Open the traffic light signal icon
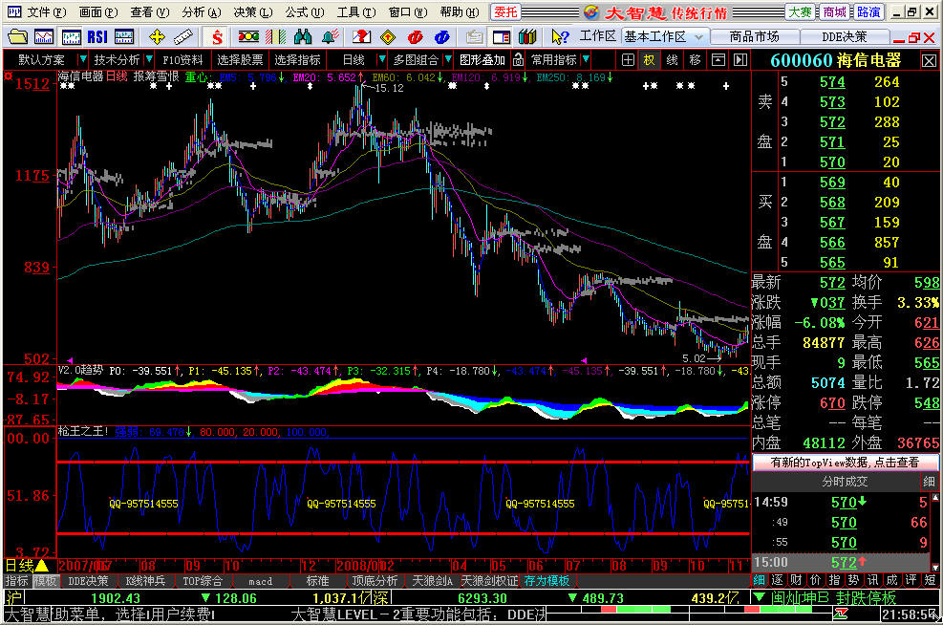943x625 pixels. [x=248, y=37]
